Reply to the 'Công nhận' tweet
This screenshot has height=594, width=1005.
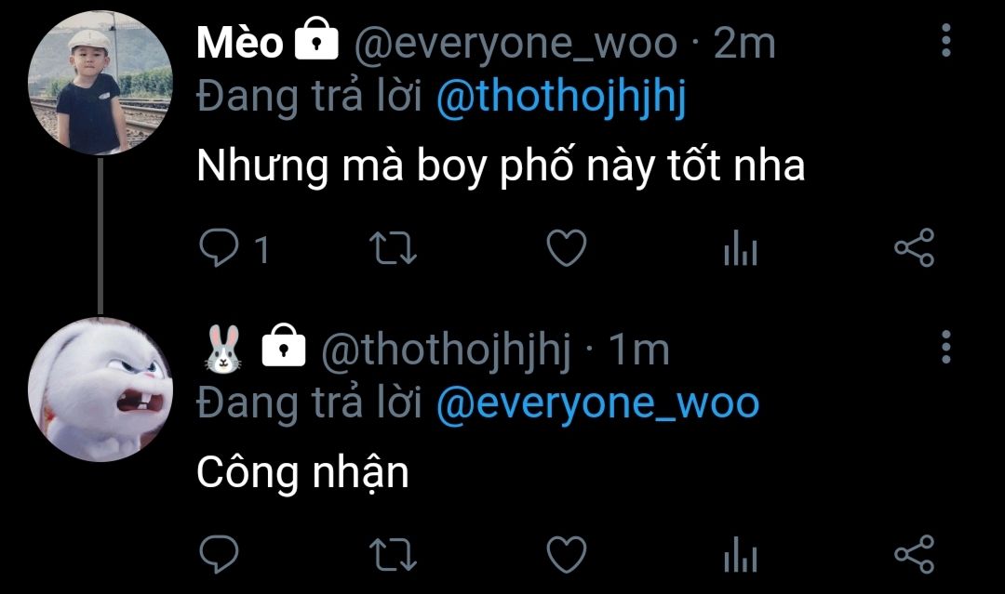220,554
